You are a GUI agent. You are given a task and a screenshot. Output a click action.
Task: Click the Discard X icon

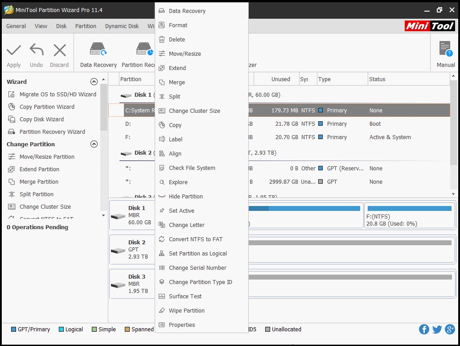coord(59,50)
